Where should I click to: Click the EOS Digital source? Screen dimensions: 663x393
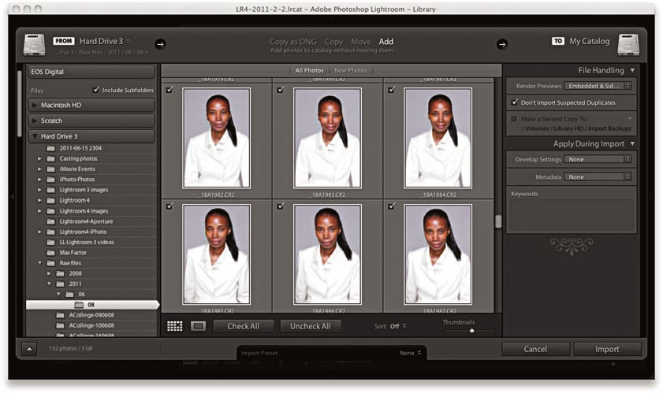91,72
